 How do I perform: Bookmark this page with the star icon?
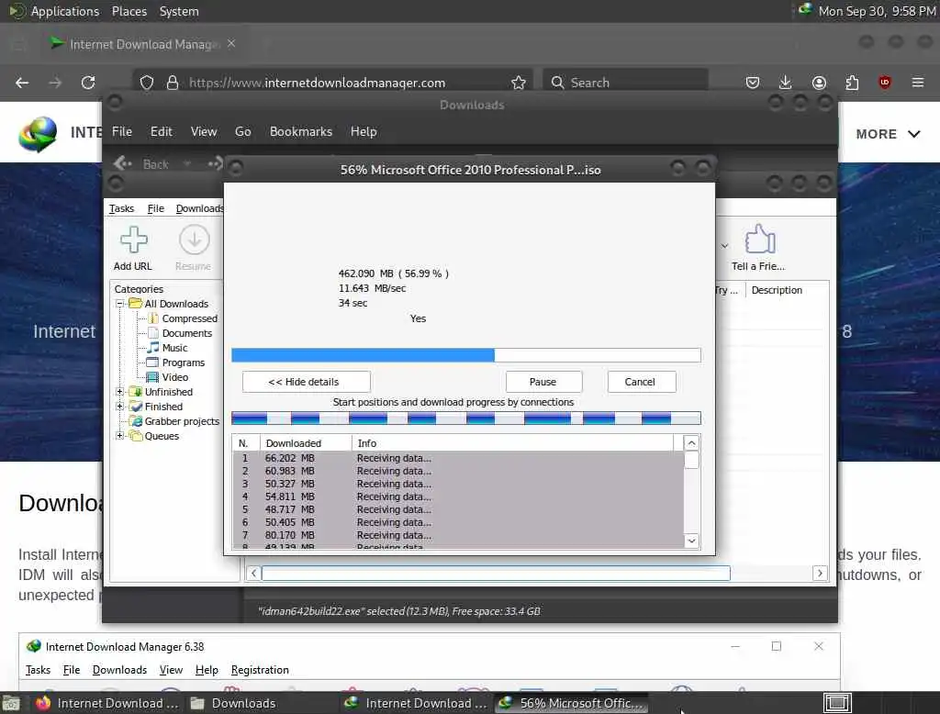519,83
